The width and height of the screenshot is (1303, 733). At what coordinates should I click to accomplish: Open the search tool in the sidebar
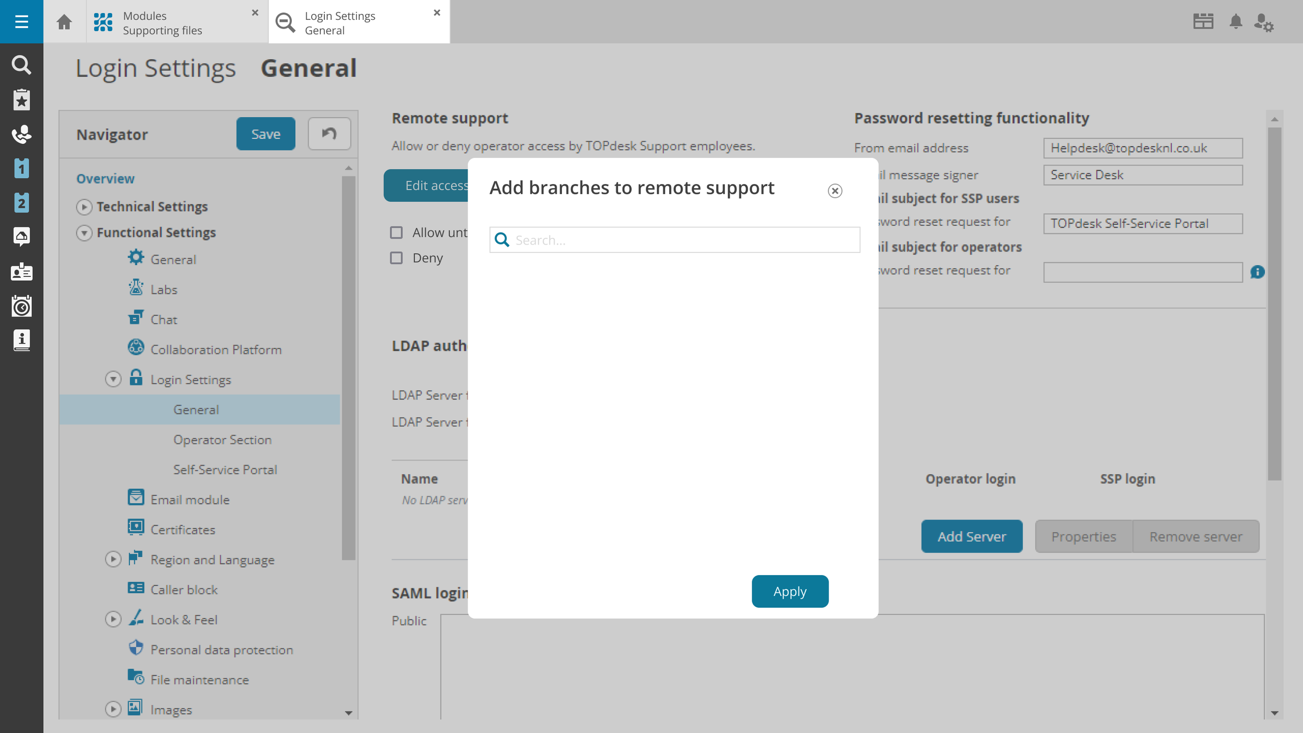pos(21,65)
